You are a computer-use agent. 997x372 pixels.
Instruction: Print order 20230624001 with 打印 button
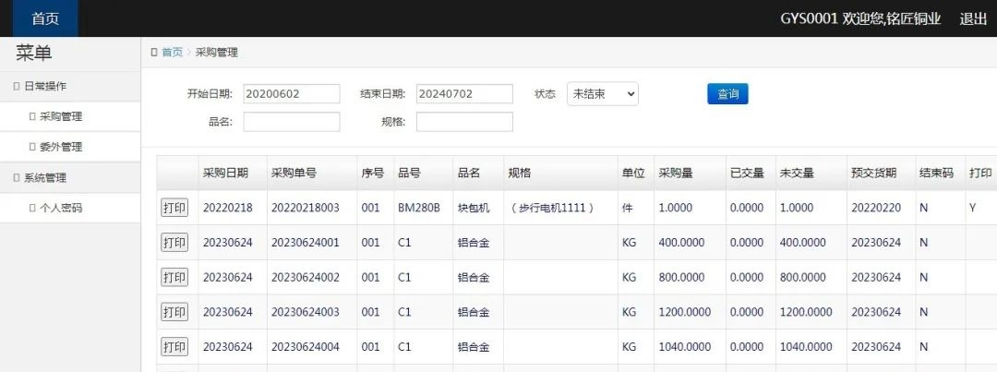[174, 243]
